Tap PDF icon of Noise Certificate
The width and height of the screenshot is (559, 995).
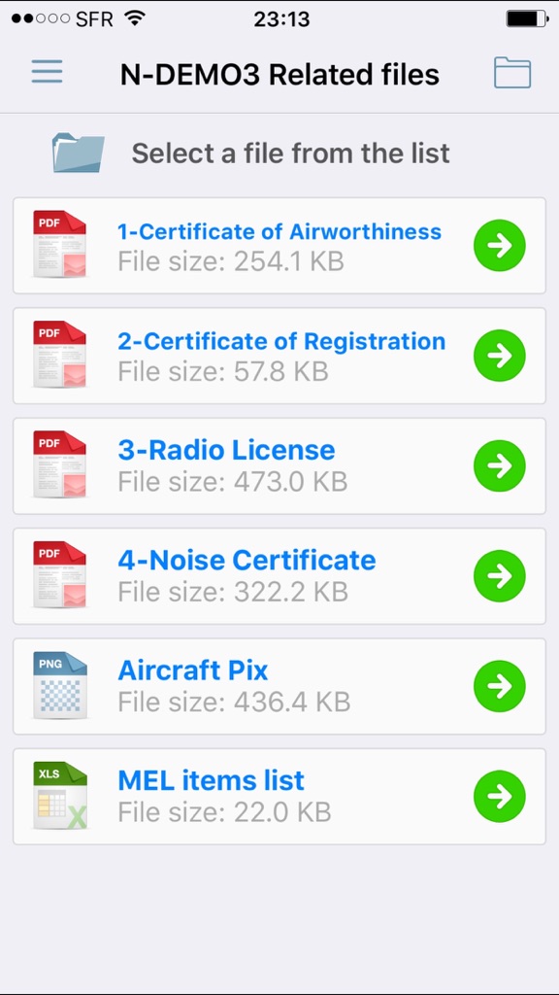(59, 575)
